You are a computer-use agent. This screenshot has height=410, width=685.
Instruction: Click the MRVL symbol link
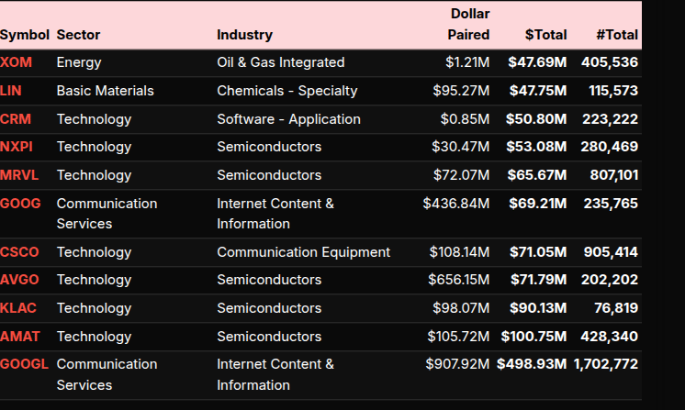point(19,175)
